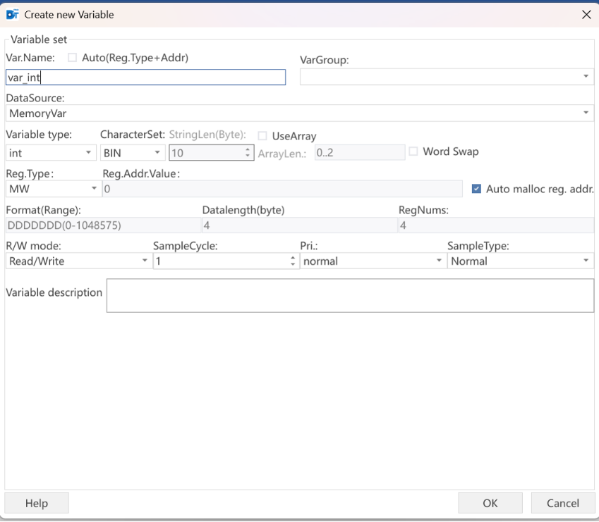This screenshot has width=599, height=522.
Task: Click the Cancel button
Action: [563, 503]
